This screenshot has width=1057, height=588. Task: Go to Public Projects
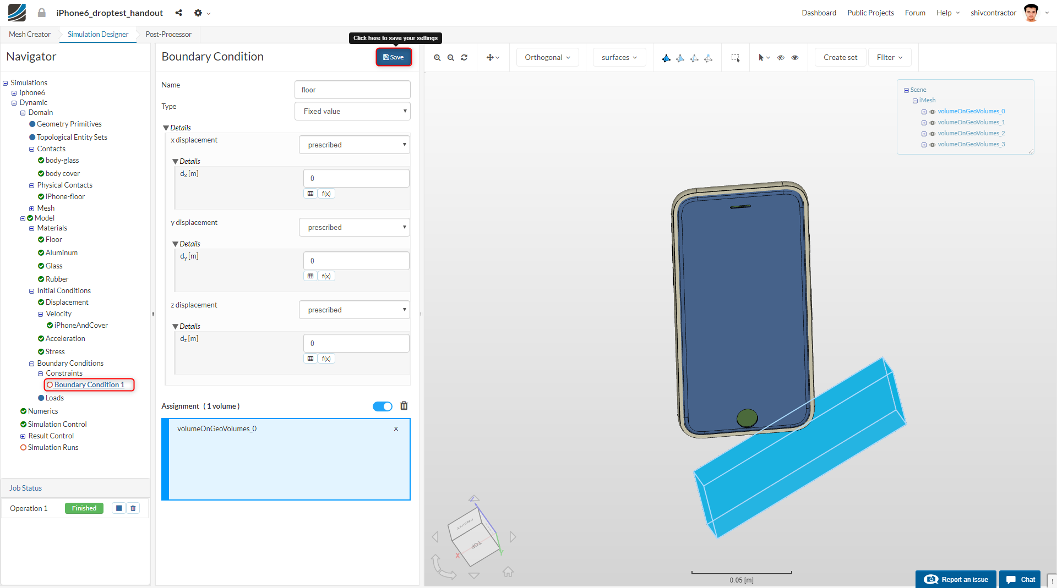click(870, 13)
